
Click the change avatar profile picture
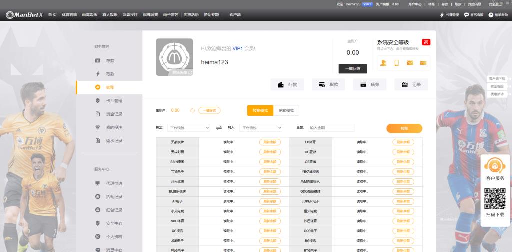pos(174,57)
